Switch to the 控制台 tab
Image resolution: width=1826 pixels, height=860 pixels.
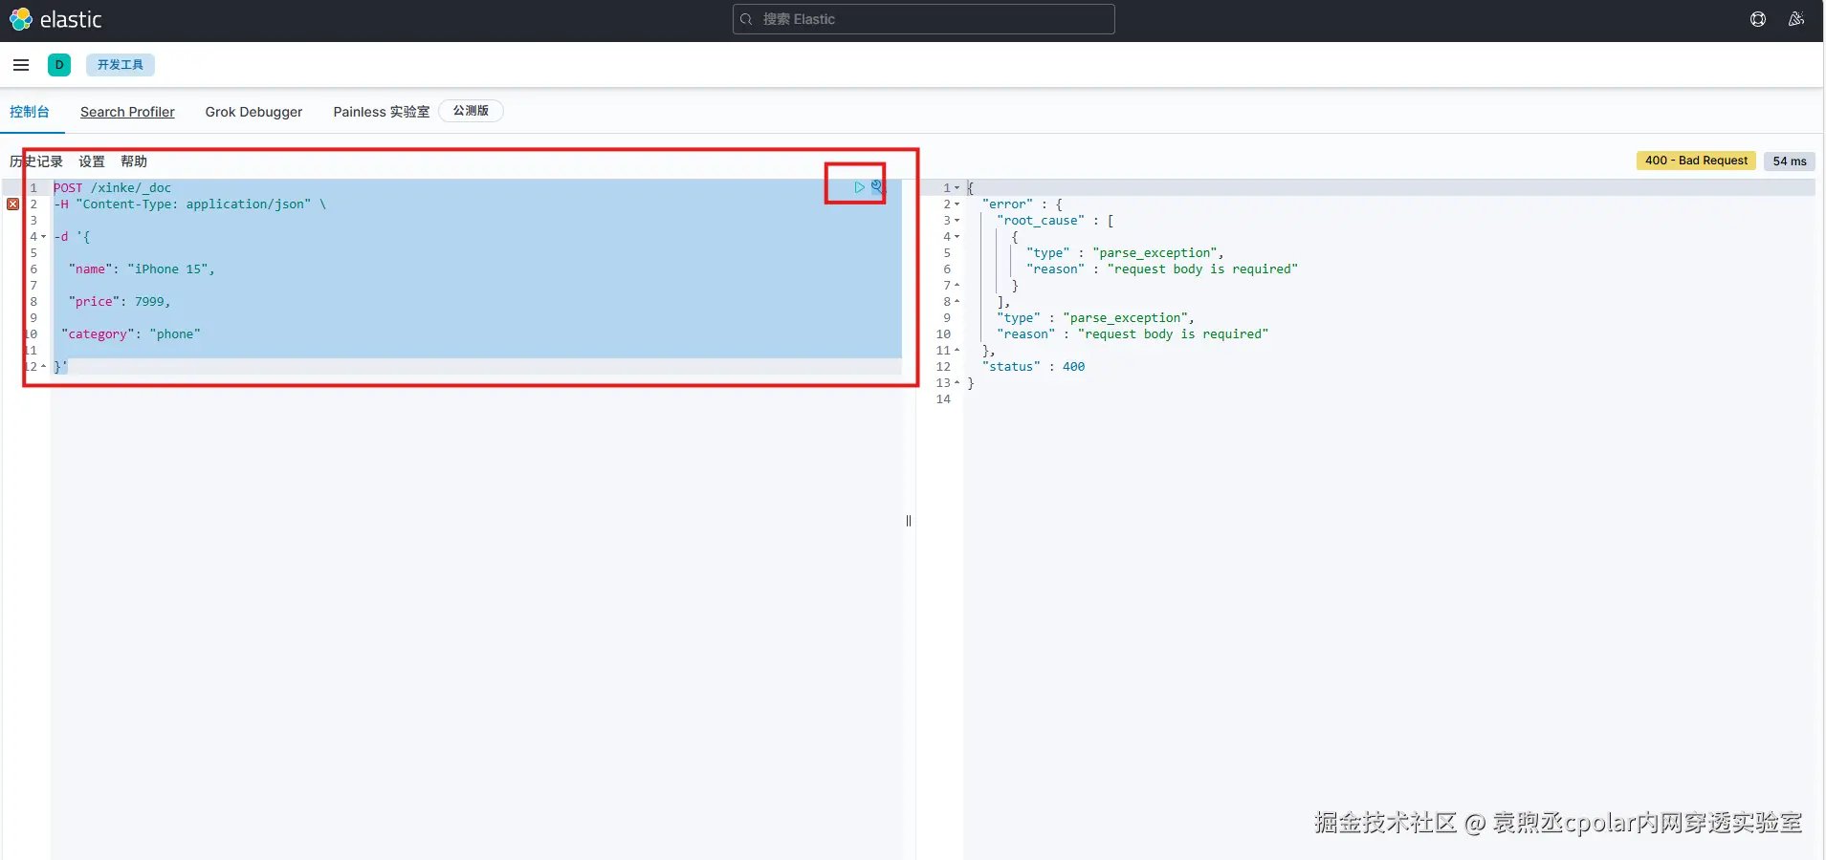pos(30,112)
